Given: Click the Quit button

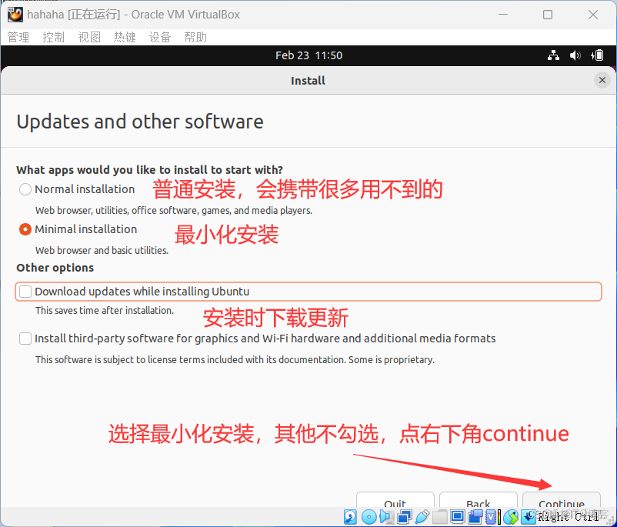Looking at the screenshot, I should point(395,504).
